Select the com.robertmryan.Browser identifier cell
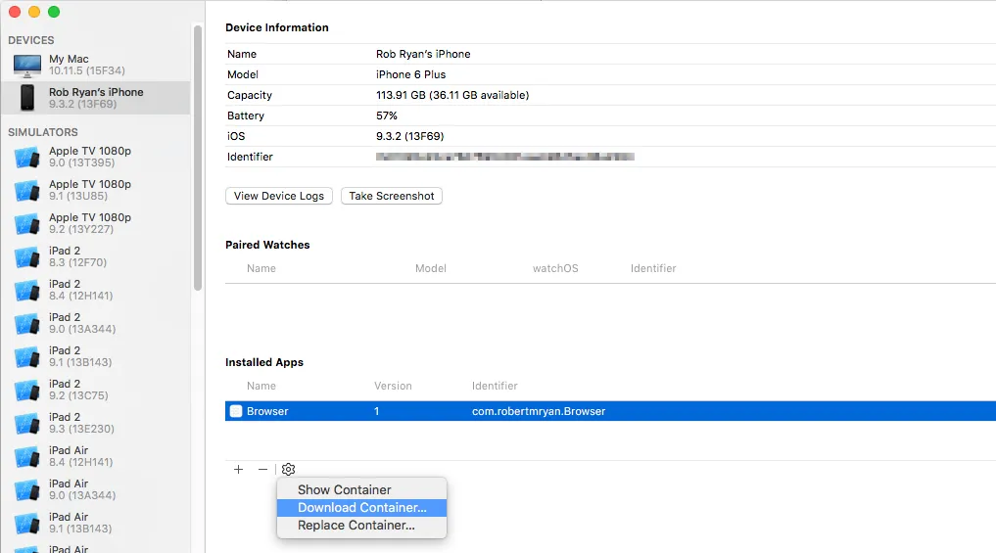This screenshot has width=996, height=553. tap(539, 411)
